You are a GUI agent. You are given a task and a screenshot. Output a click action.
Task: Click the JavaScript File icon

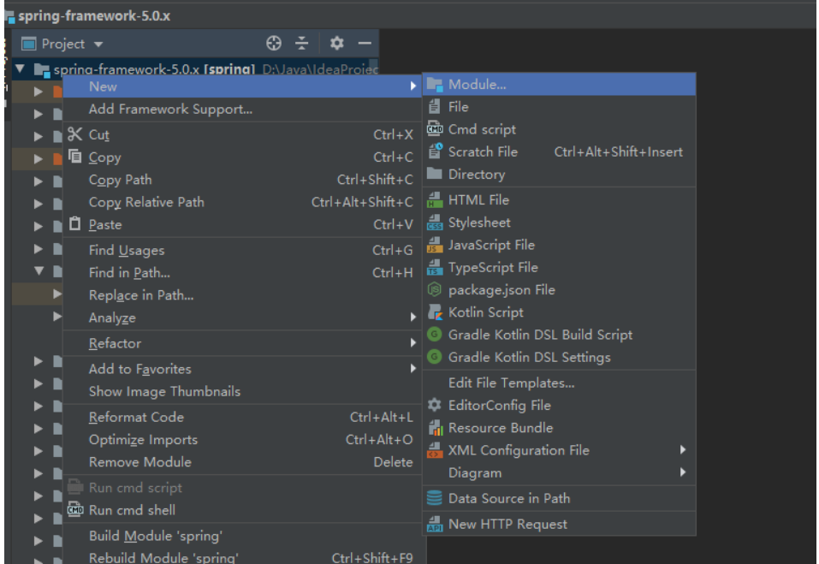(435, 245)
